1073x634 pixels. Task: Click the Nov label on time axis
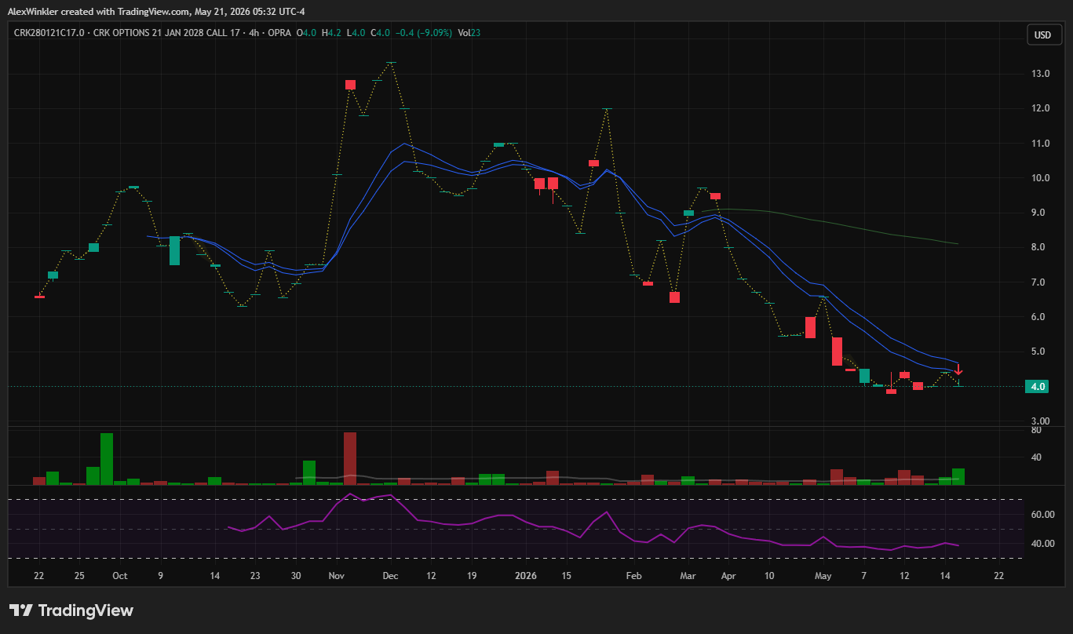point(335,575)
